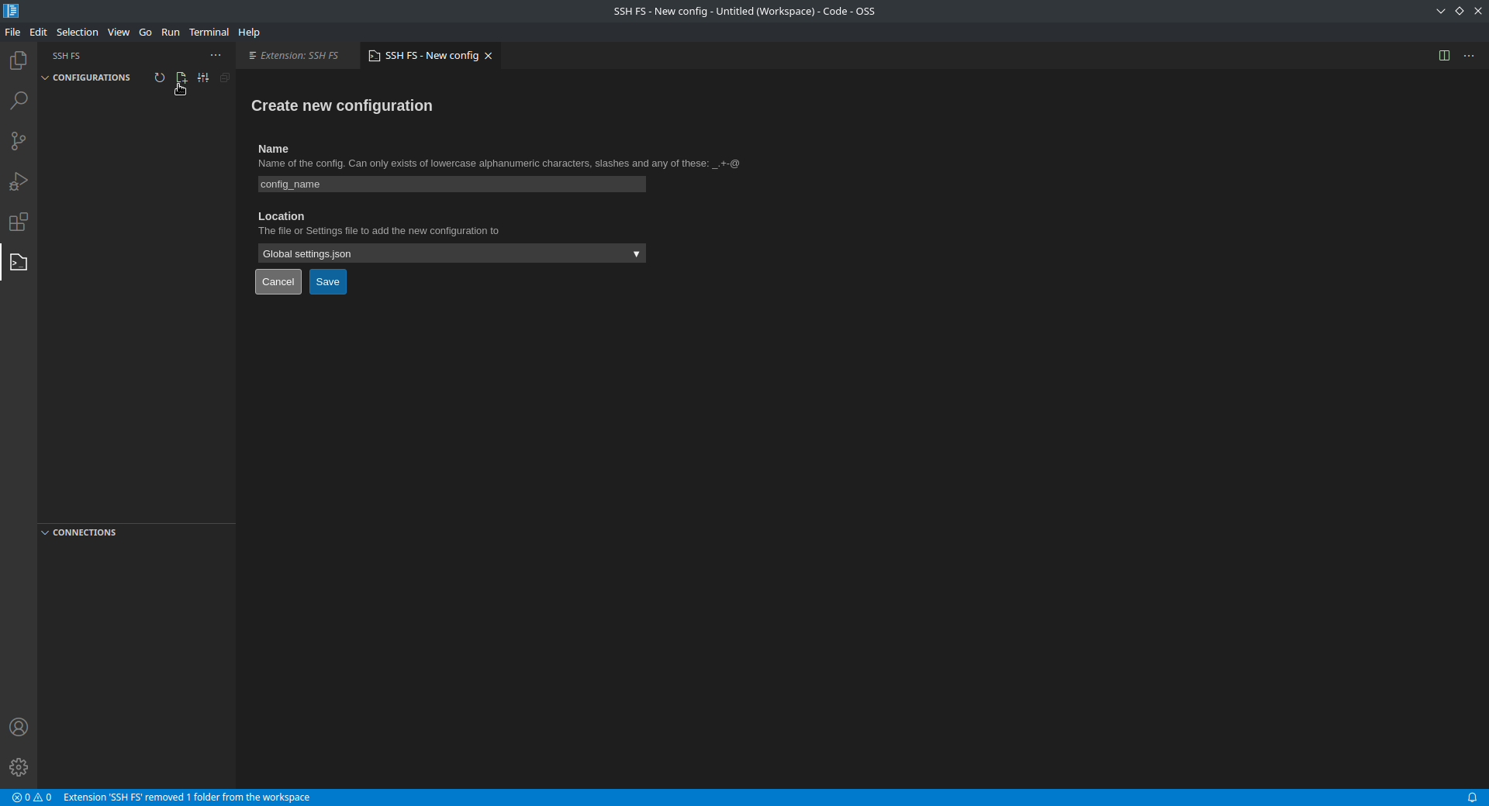
Task: Click the Save button
Action: click(328, 282)
